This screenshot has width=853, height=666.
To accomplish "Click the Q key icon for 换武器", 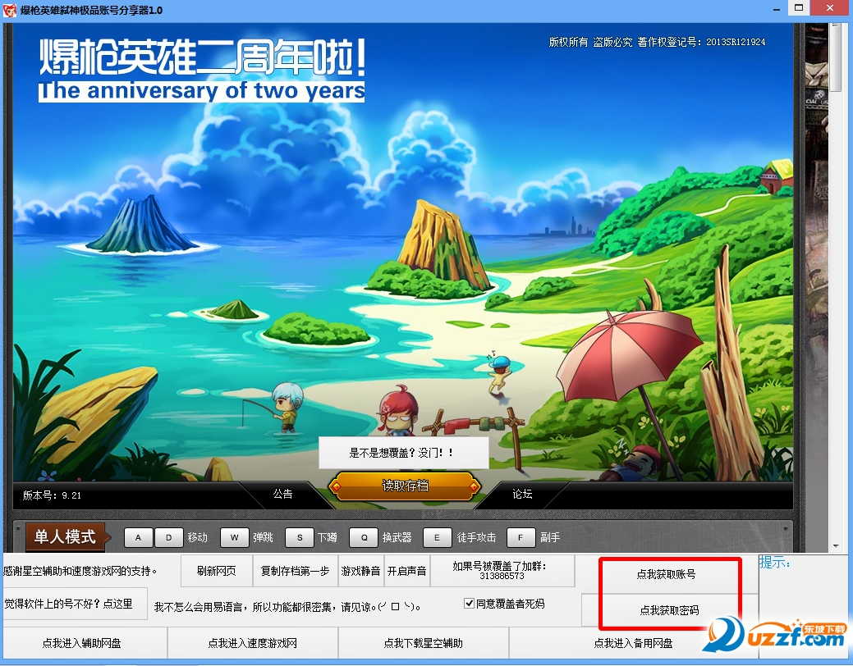I will point(364,538).
